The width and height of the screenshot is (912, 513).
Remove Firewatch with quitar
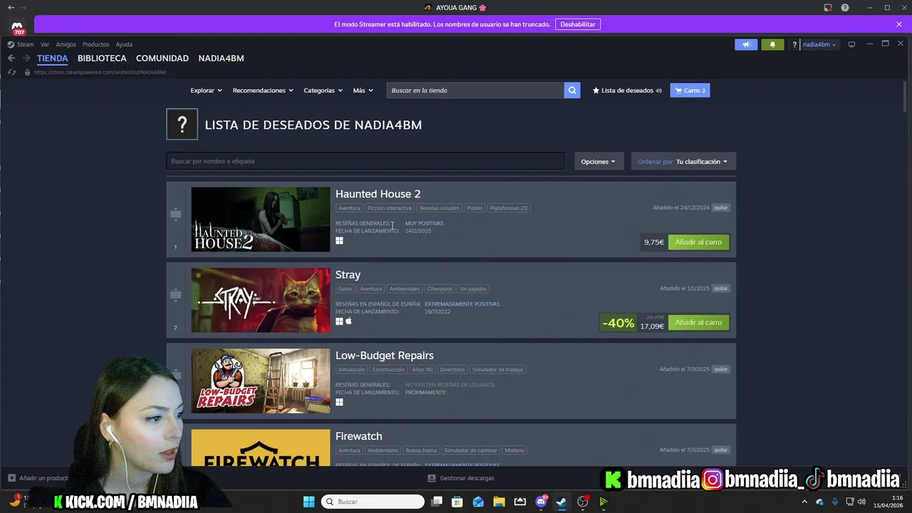721,450
